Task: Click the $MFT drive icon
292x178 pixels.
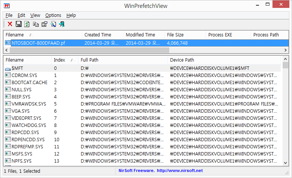Action: [x=8, y=69]
